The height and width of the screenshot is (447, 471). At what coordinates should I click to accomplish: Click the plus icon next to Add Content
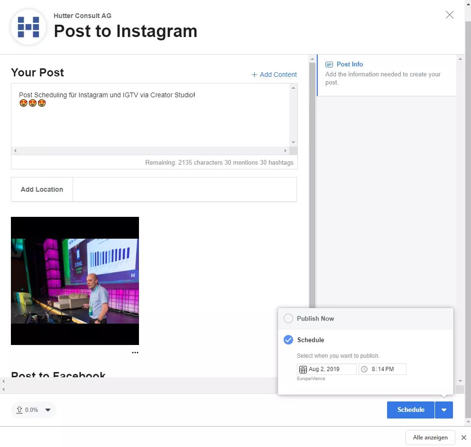pyautogui.click(x=254, y=74)
